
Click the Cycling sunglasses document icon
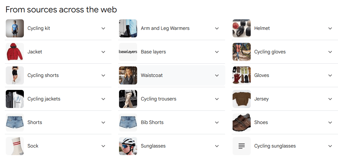click(242, 146)
